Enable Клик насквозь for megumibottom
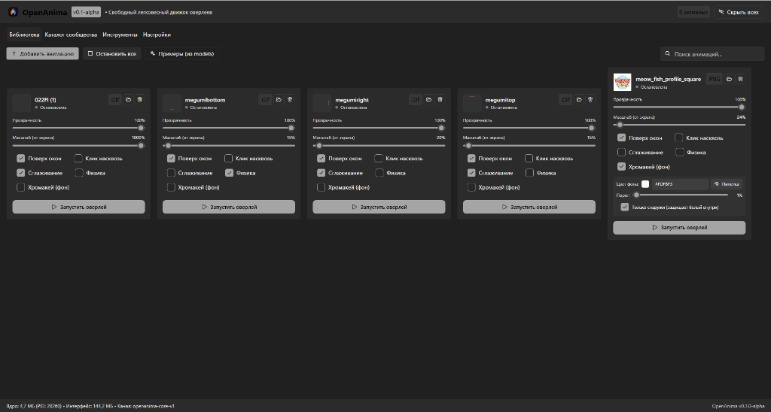Screen dimensions: 771x412 click(x=229, y=158)
